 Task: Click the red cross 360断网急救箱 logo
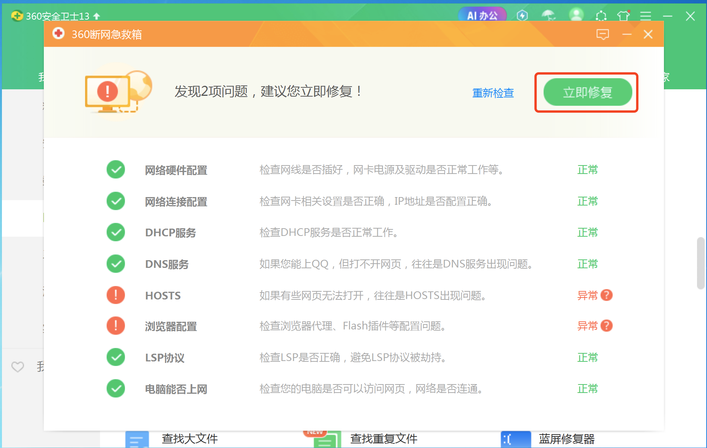[x=58, y=34]
